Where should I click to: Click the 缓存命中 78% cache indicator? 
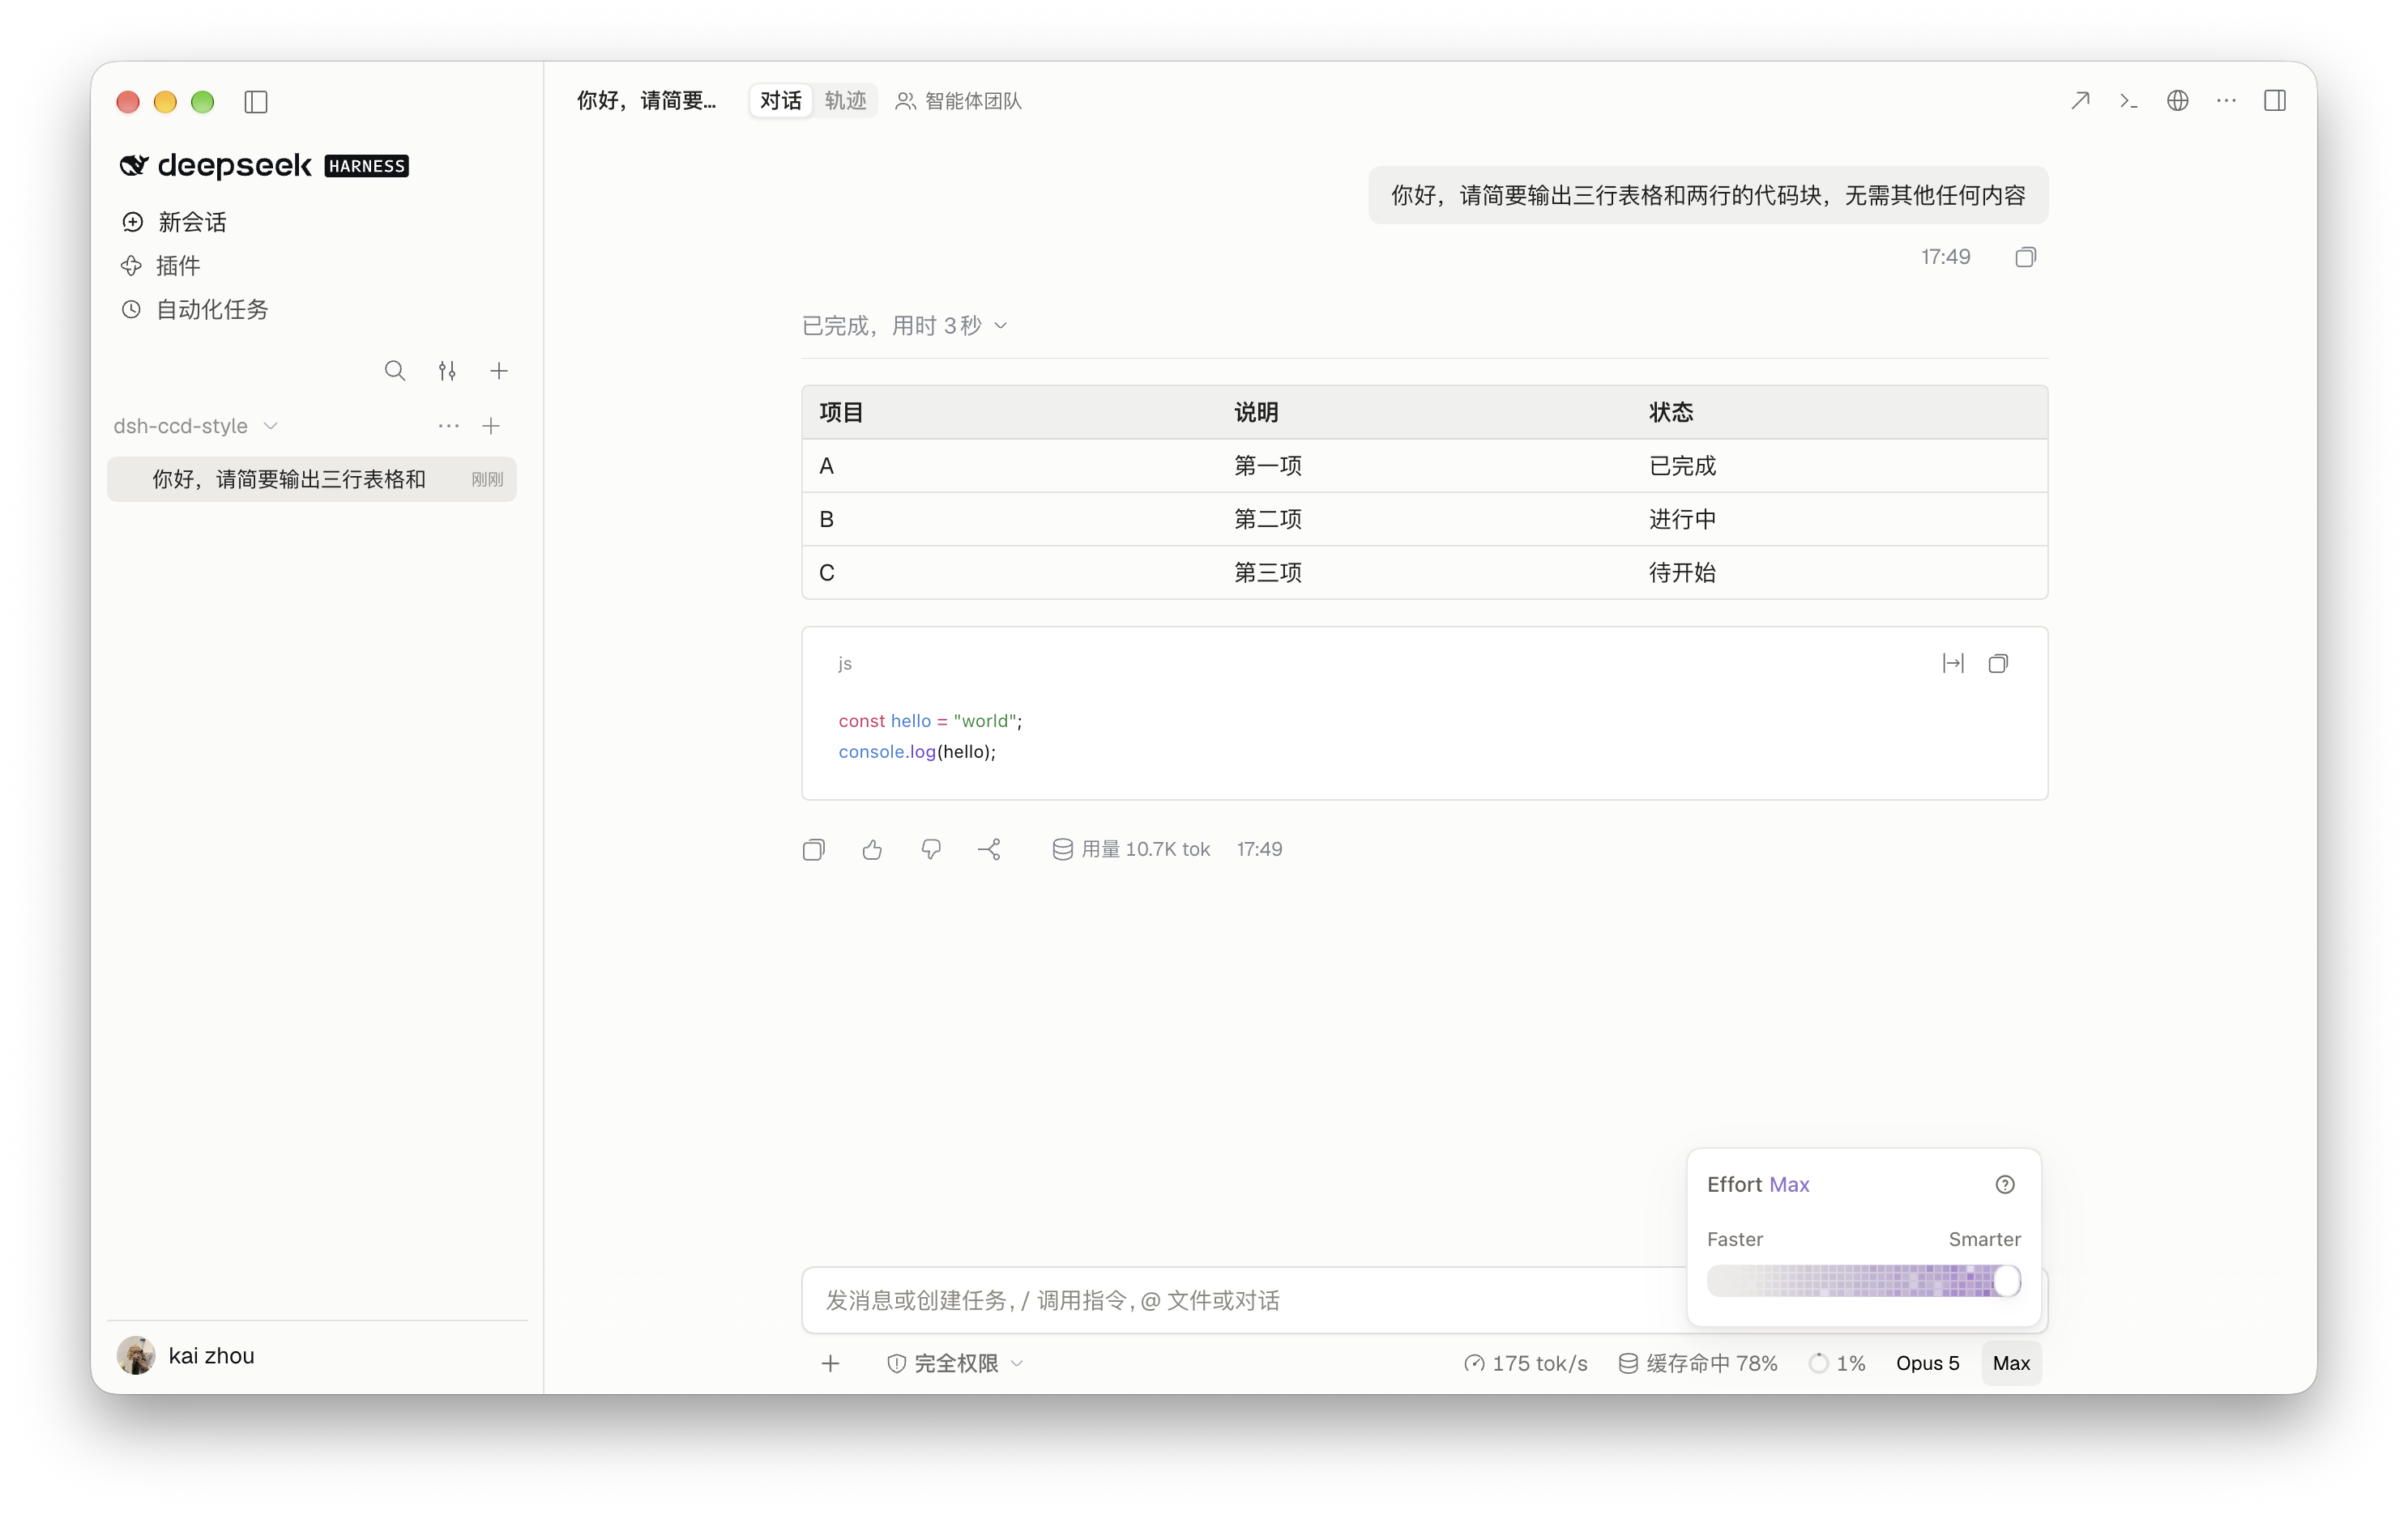click(1698, 1363)
